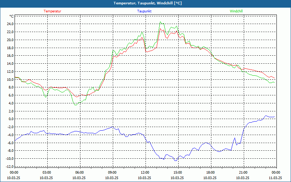Screen dimensions: 291x182
Task: Click the green Windchill dip before 06:00
Action: click(x=76, y=105)
